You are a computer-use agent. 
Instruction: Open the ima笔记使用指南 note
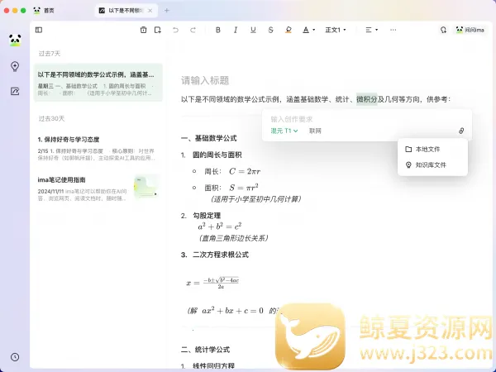98,188
